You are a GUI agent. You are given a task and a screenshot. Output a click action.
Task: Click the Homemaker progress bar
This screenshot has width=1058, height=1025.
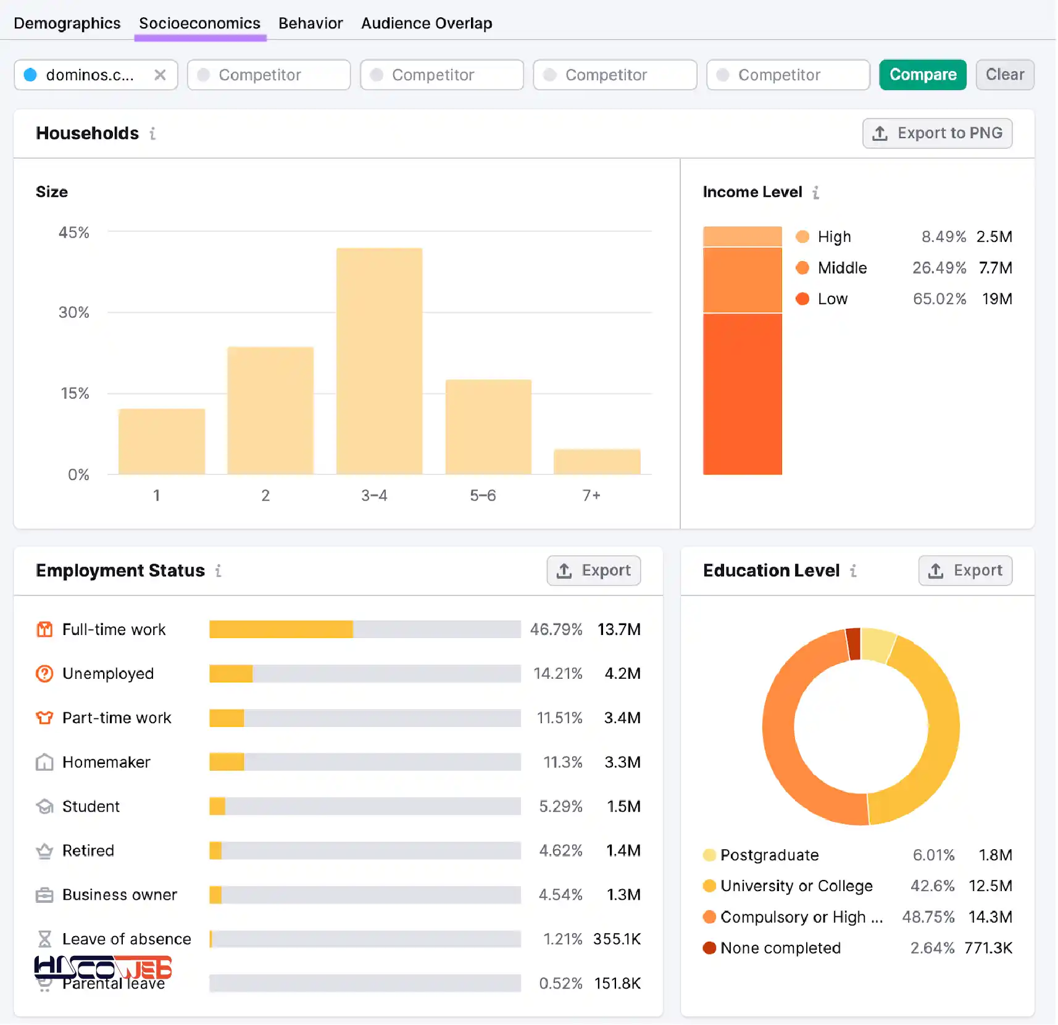365,763
